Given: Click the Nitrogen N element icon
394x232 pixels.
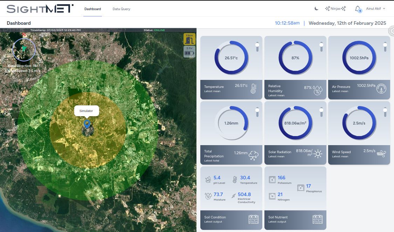Looking at the screenshot, I should tap(272, 196).
